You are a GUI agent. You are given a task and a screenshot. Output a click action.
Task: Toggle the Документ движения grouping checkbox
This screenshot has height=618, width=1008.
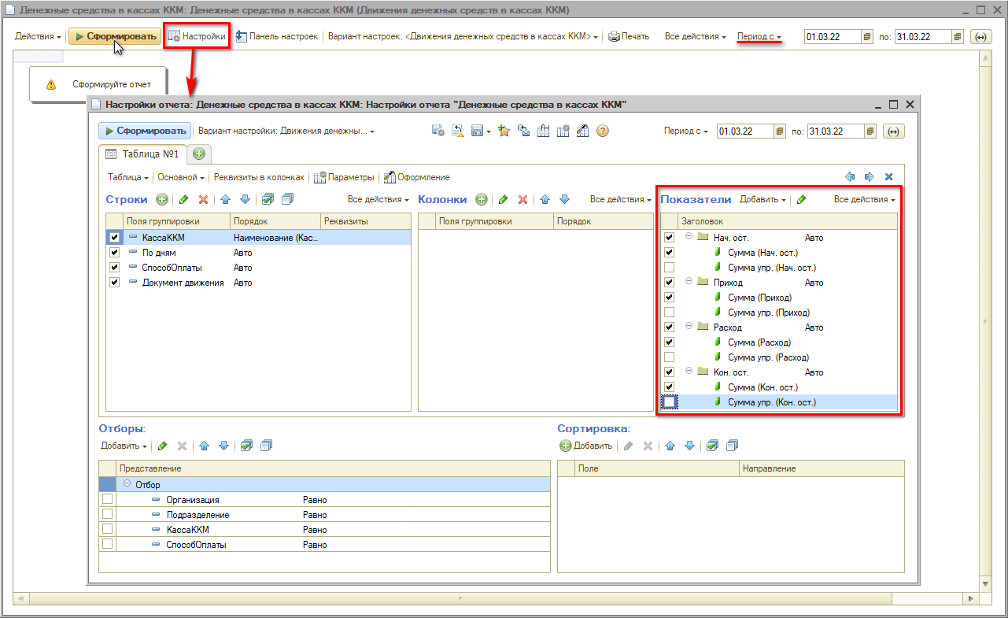115,282
